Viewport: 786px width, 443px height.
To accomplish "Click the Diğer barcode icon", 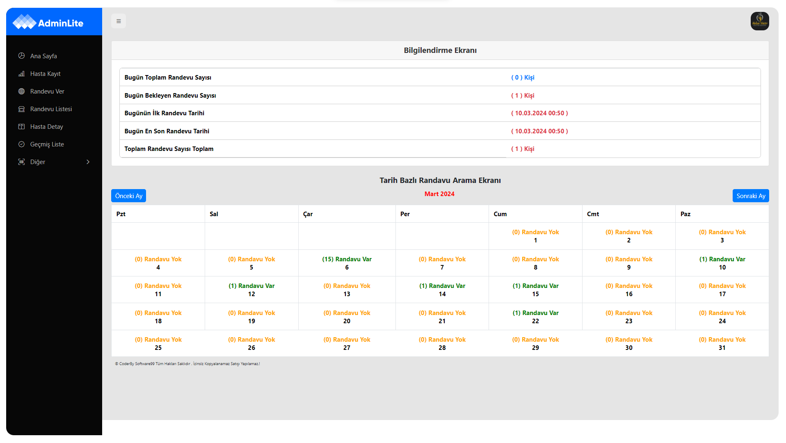I will pos(22,162).
